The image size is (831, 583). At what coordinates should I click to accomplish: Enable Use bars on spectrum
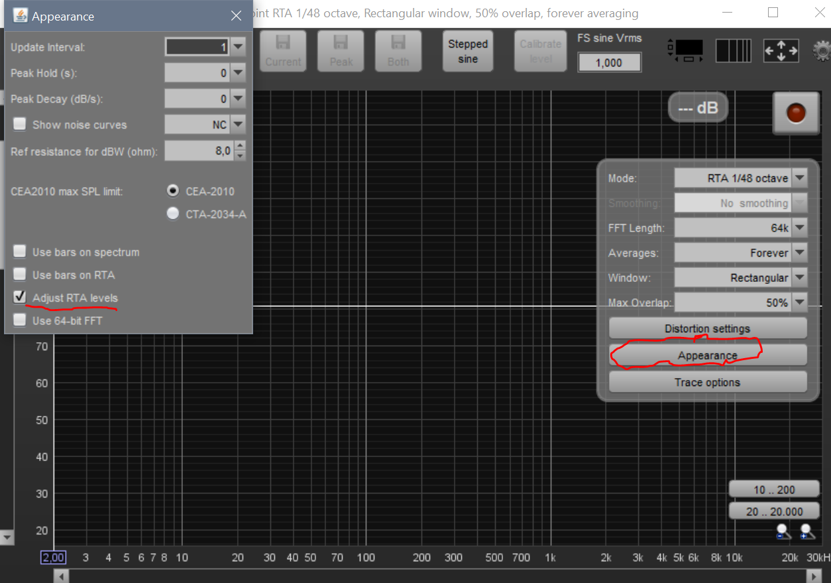click(20, 252)
